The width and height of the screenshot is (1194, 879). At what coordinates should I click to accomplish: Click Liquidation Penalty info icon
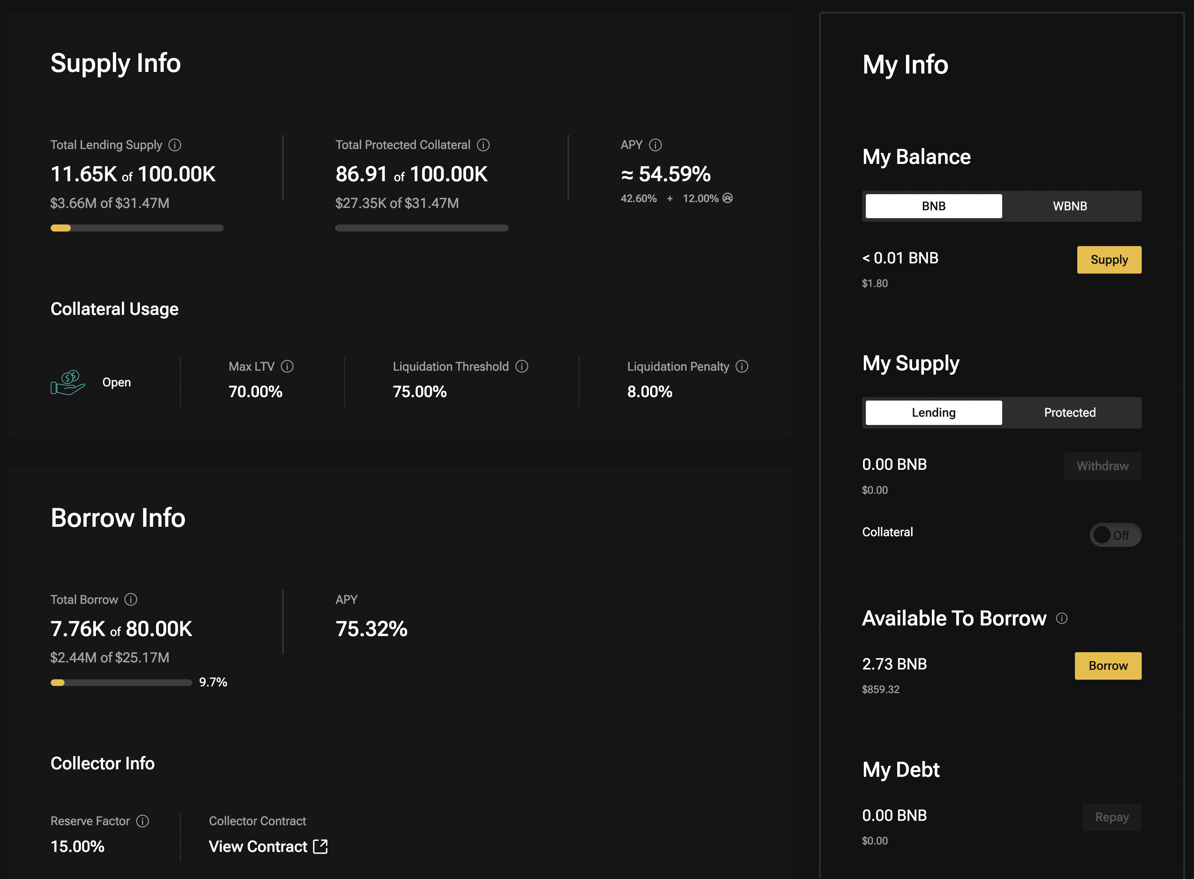click(x=742, y=366)
